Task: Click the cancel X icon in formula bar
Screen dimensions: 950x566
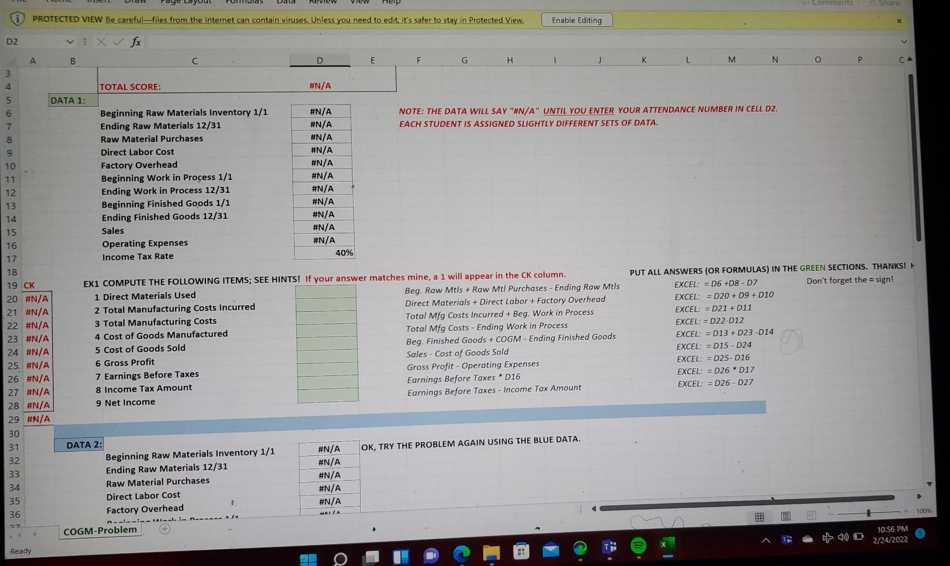Action: pyautogui.click(x=102, y=42)
